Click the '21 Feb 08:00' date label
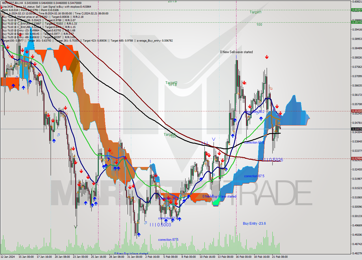 (279, 257)
